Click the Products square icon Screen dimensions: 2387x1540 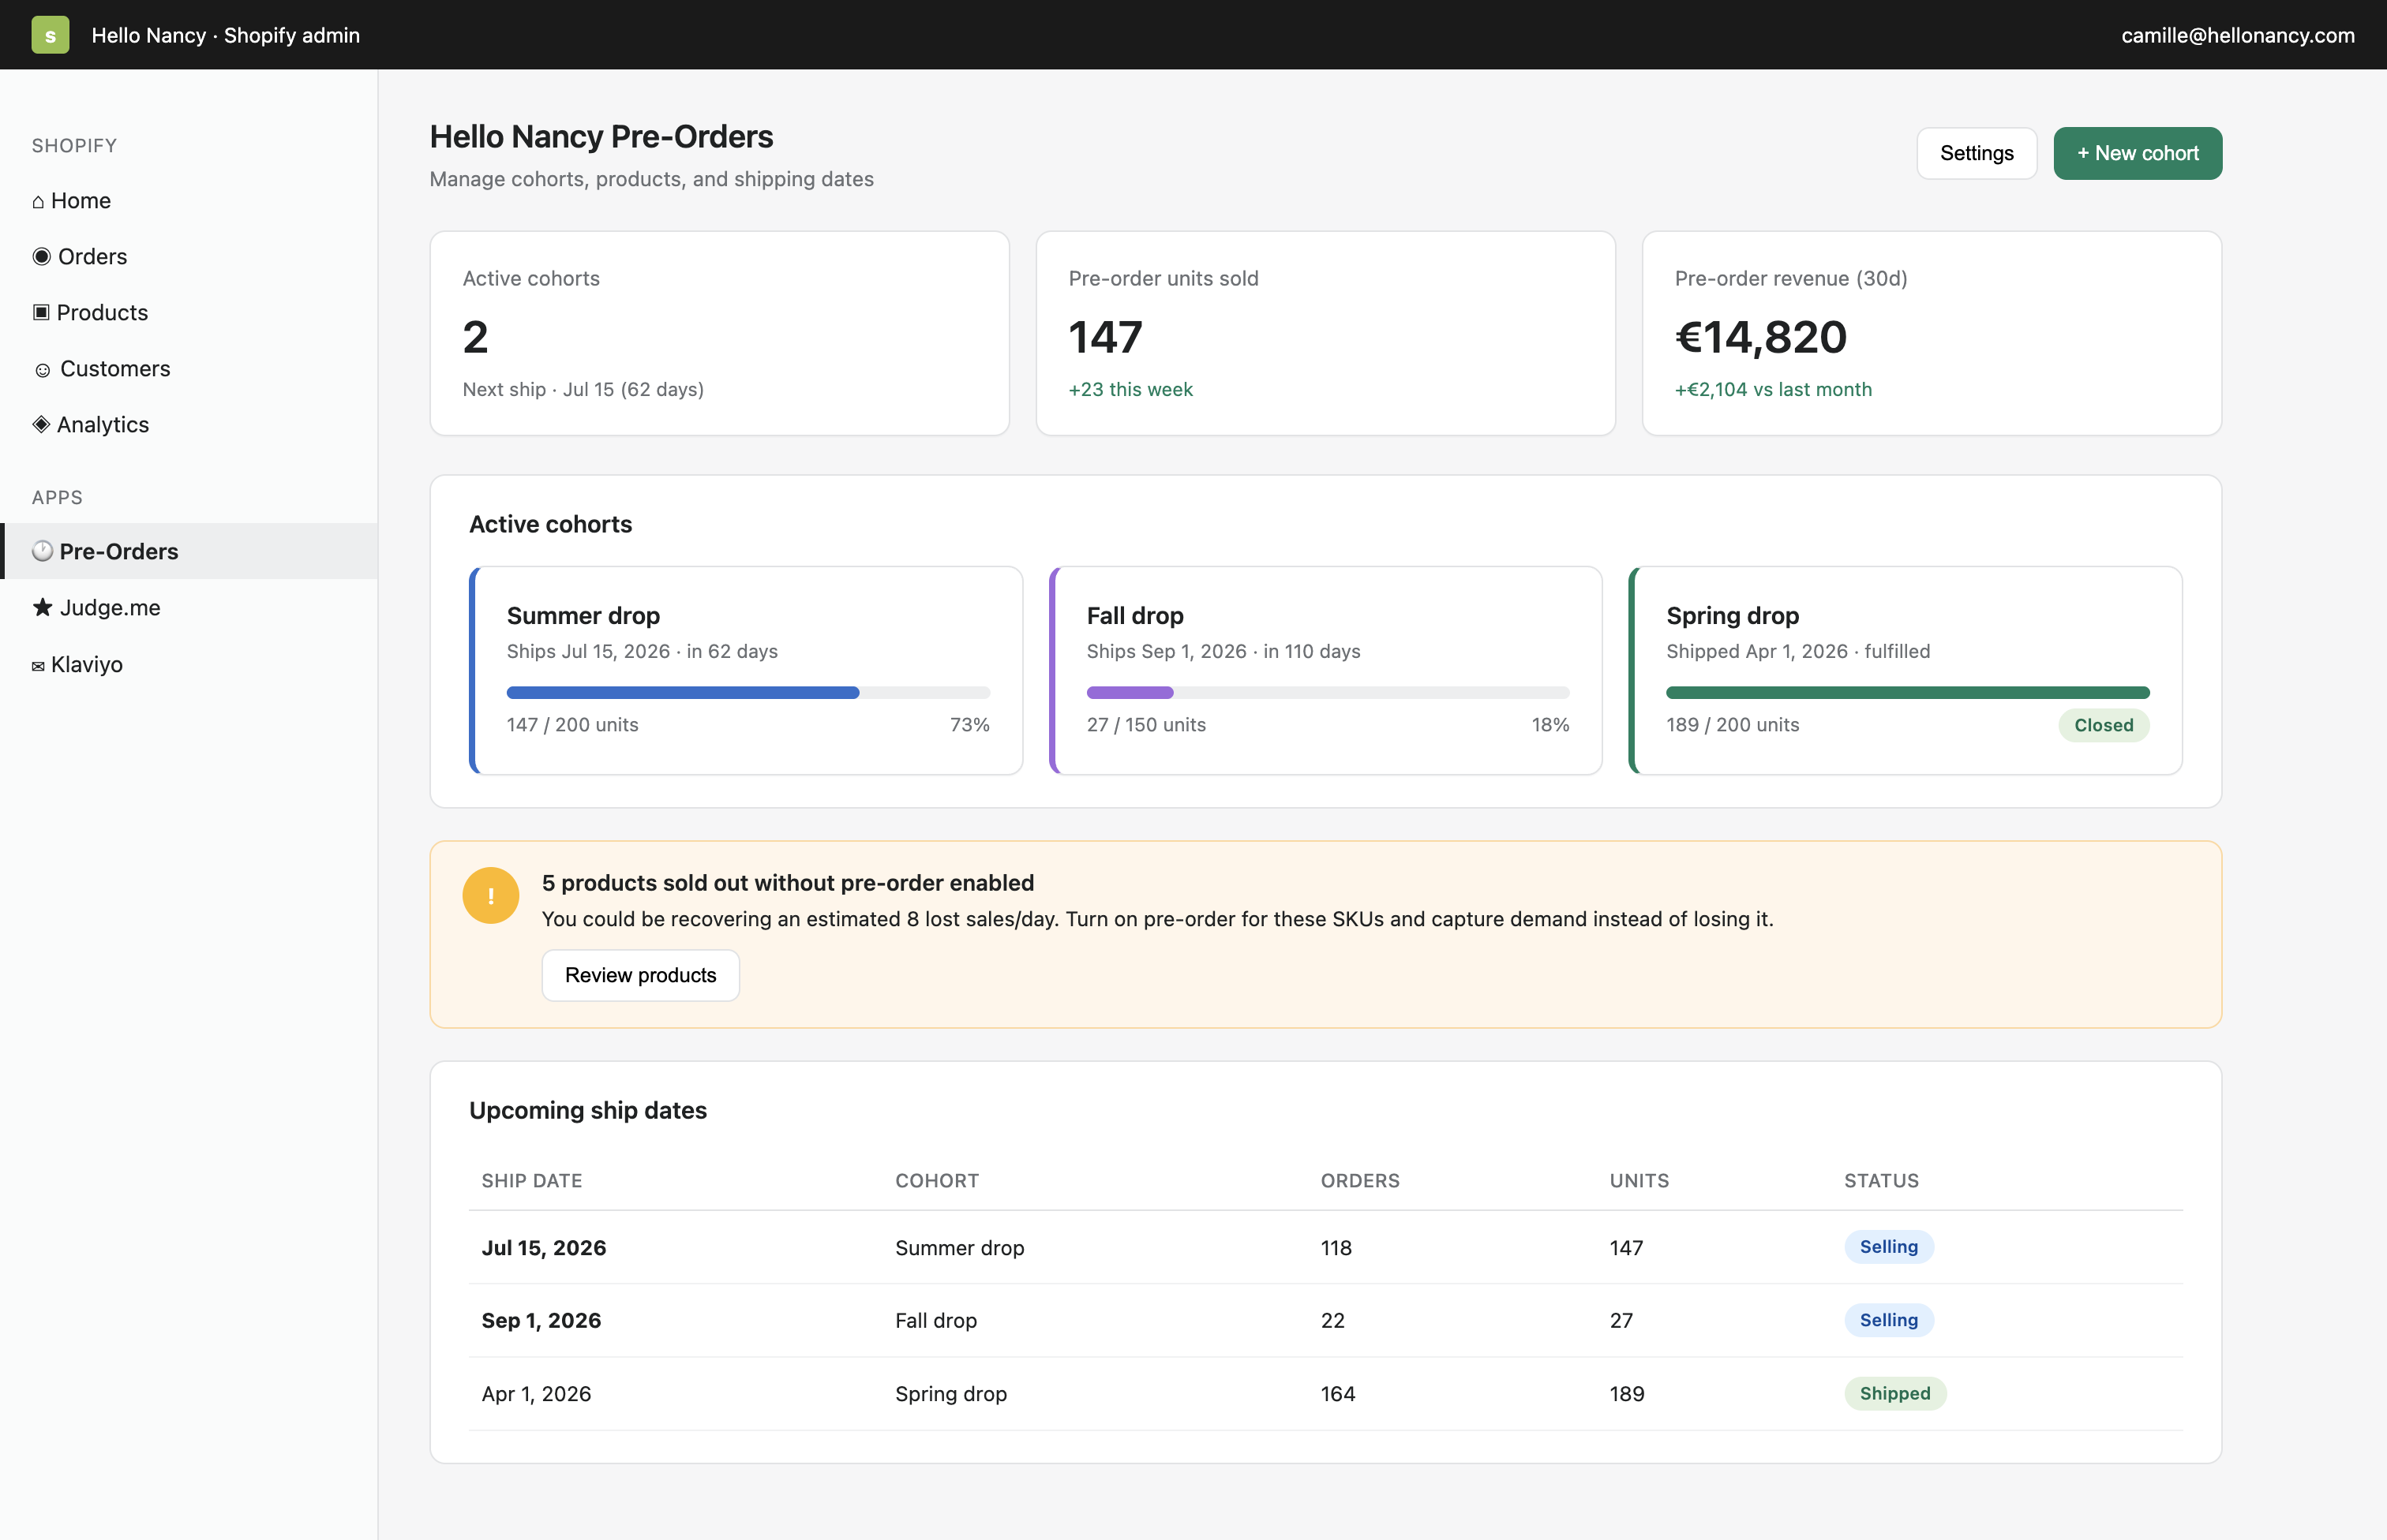(41, 312)
